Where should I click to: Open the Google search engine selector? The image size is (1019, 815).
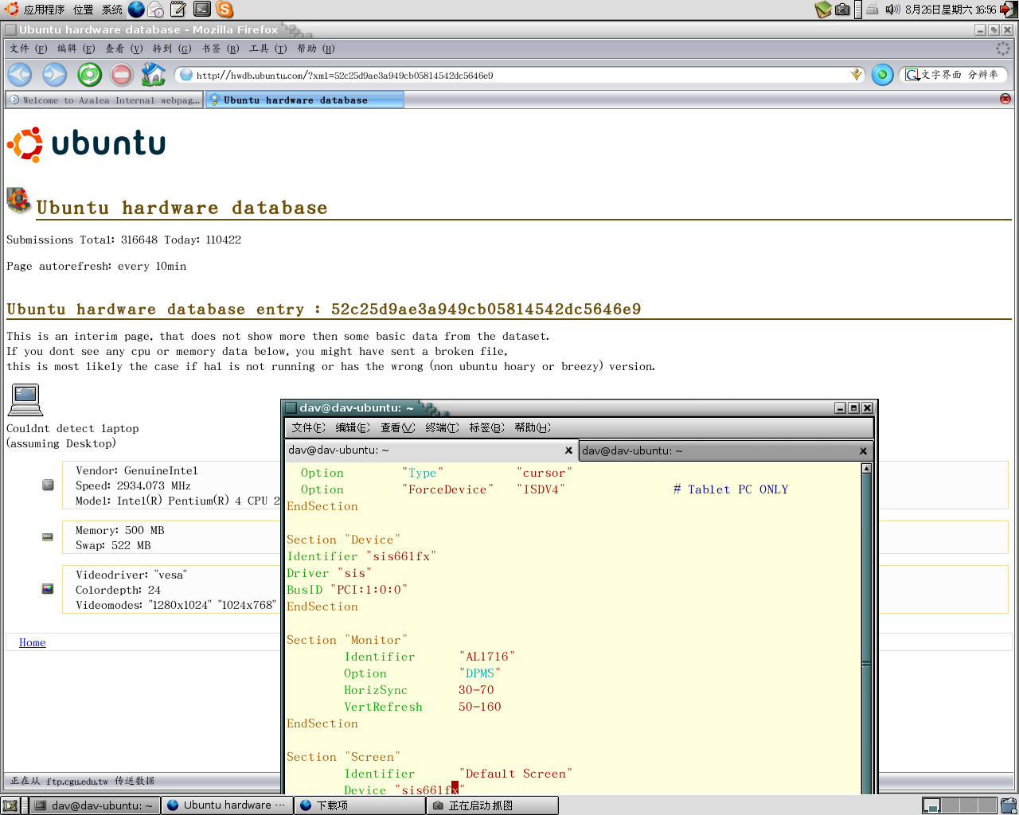912,75
